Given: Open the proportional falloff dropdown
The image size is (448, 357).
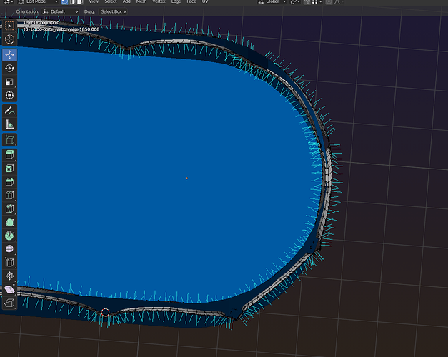Looking at the screenshot, I should point(339,1).
